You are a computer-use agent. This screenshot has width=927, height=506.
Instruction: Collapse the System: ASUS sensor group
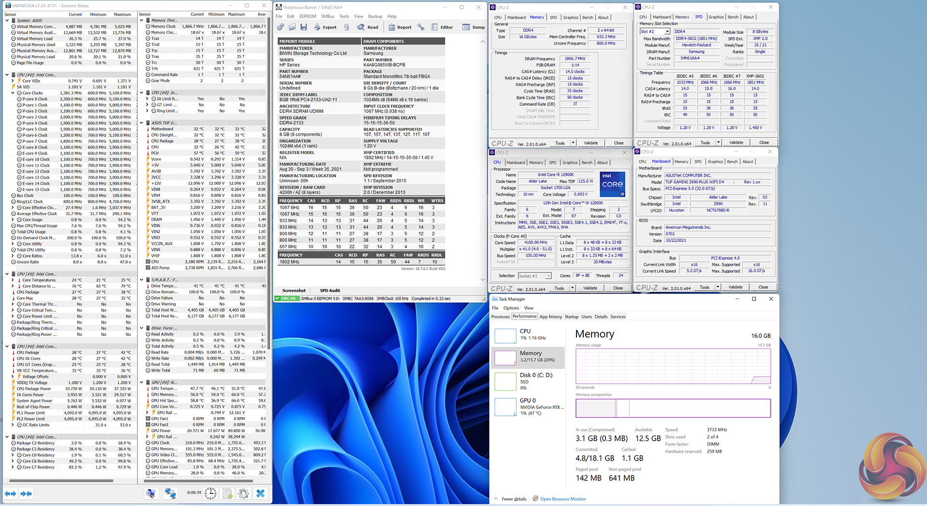7,21
